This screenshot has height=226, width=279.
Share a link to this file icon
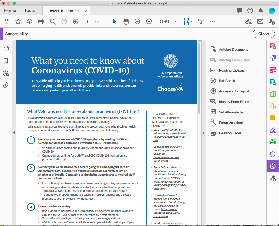pyautogui.click(x=249, y=21)
